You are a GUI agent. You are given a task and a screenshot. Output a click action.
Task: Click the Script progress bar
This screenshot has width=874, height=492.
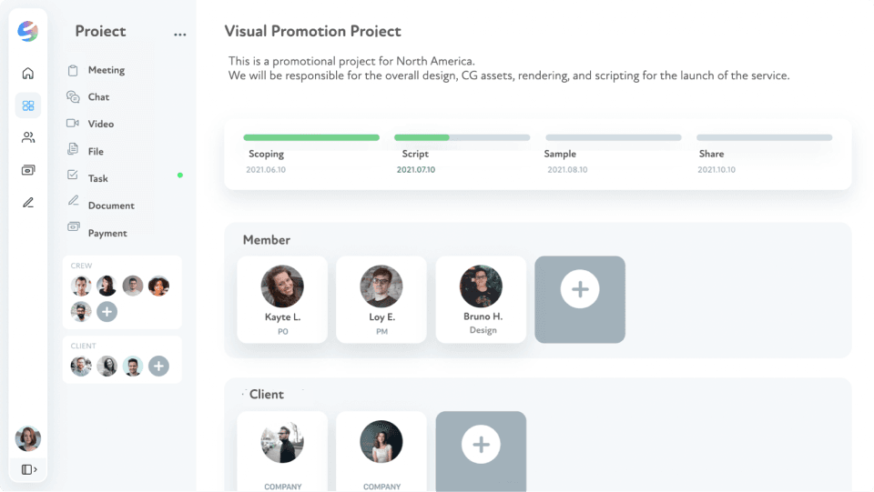click(x=462, y=137)
